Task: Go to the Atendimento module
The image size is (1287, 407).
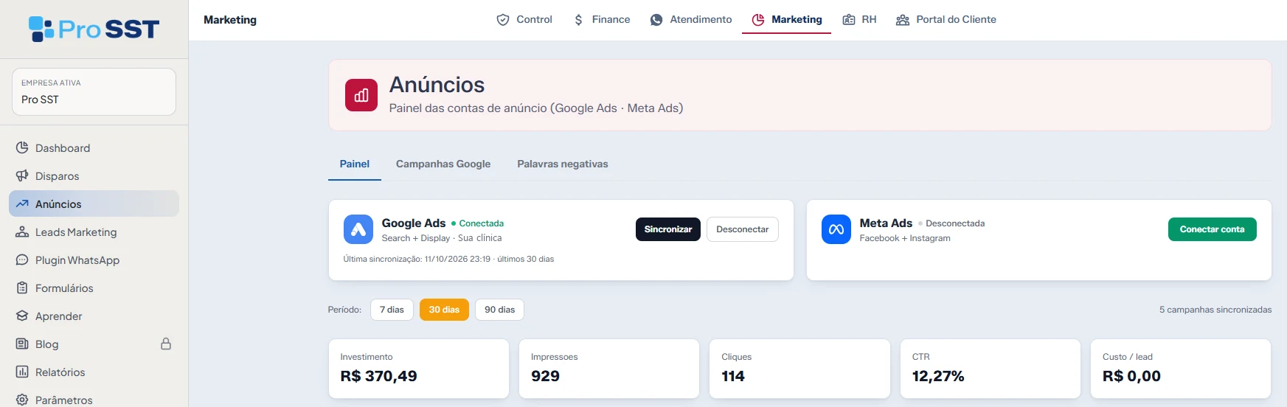Action: tap(691, 20)
